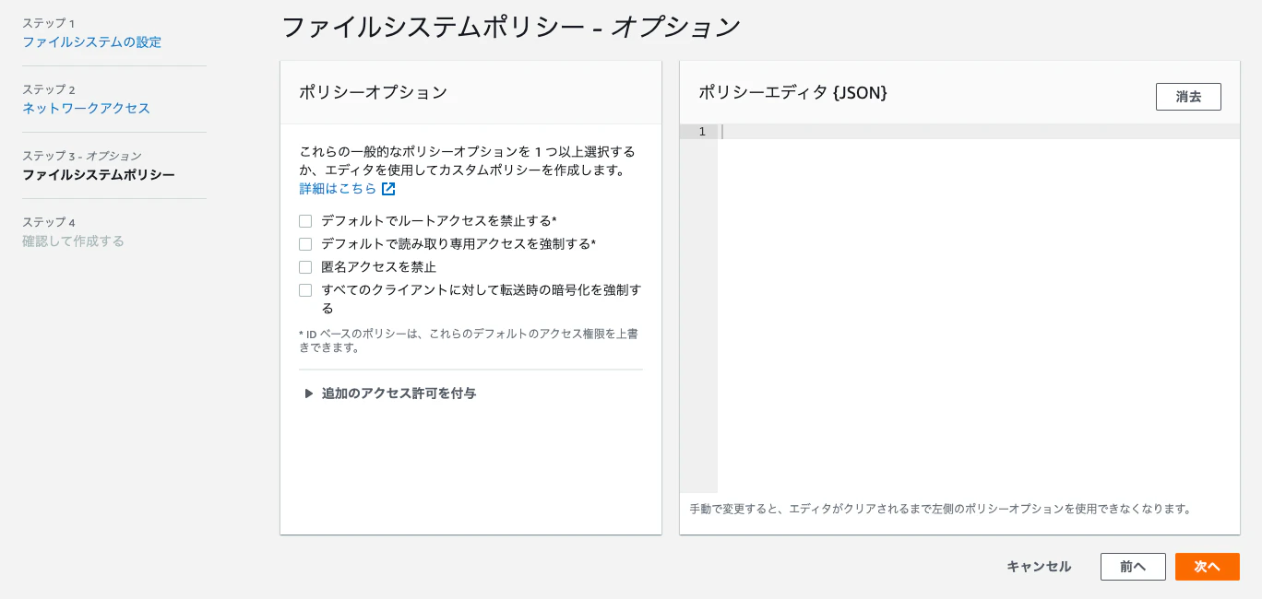Expand 追加のアクセス許可を付与 section
1262x599 pixels.
click(x=390, y=393)
